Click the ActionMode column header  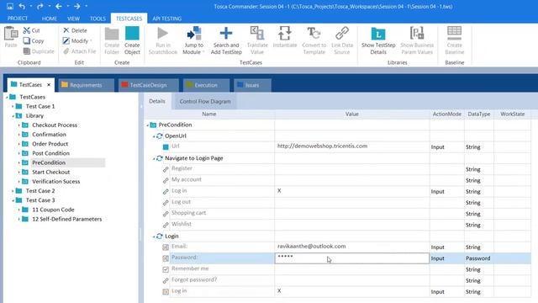tap(446, 114)
